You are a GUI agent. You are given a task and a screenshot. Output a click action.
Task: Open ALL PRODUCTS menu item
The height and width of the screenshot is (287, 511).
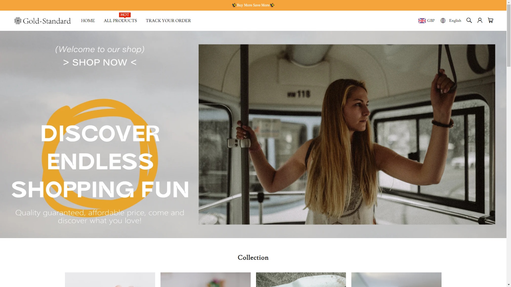point(120,21)
